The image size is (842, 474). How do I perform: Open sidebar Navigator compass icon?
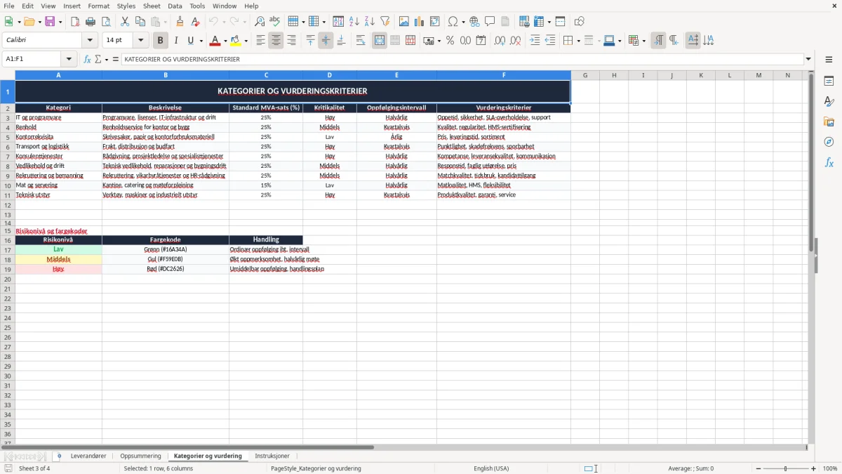829,142
